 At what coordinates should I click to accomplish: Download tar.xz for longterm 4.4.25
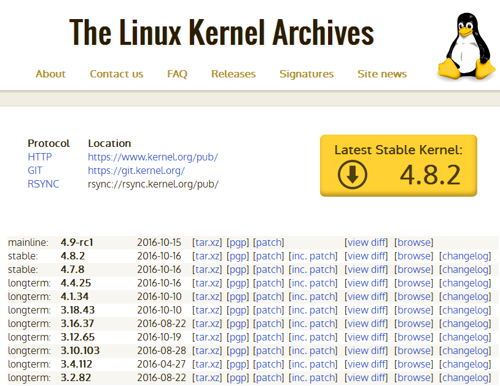(207, 283)
